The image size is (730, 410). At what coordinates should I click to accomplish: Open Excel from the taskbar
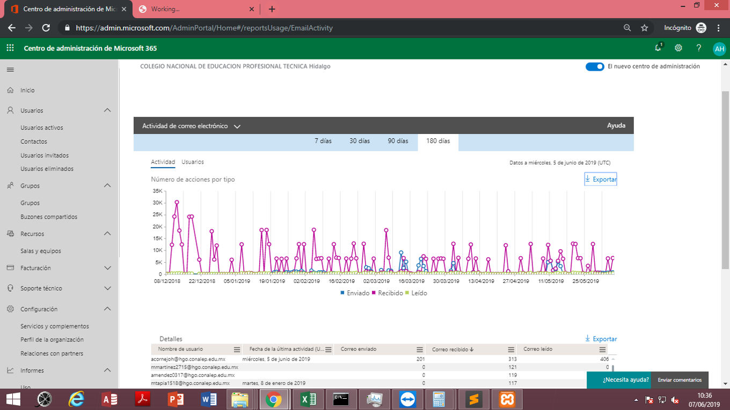click(308, 399)
